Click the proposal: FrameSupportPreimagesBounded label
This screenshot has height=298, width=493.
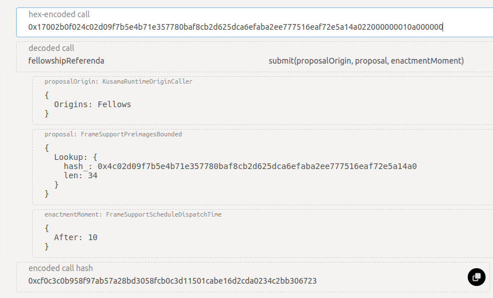coord(113,135)
